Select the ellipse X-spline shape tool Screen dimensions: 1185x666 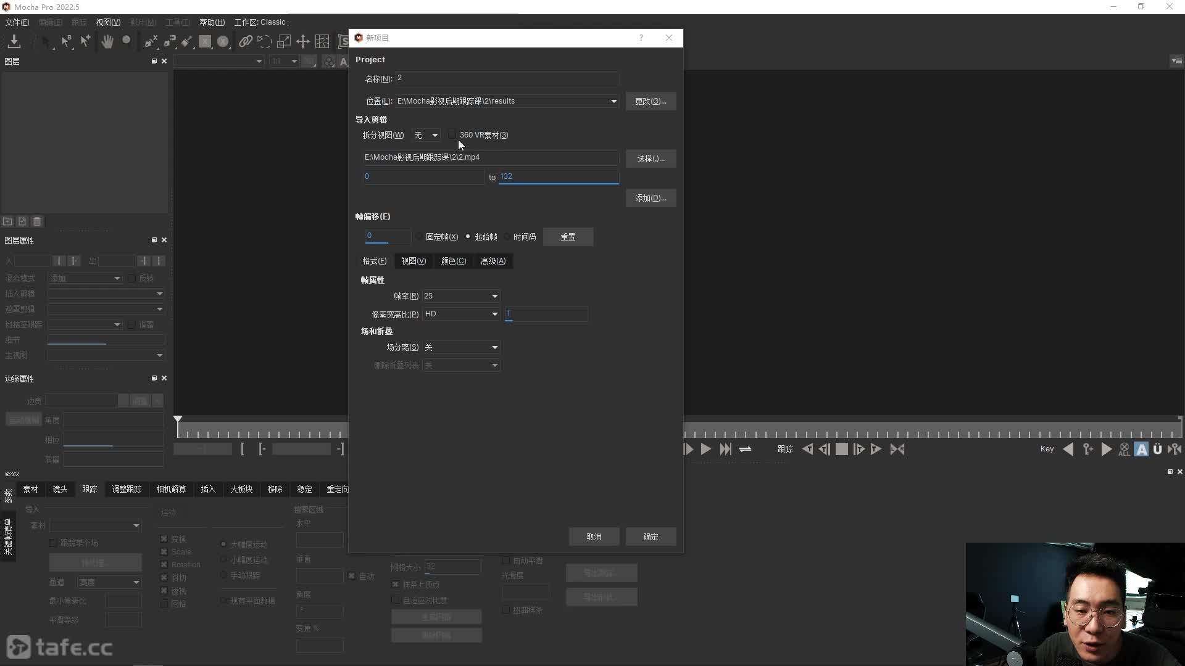click(x=223, y=41)
